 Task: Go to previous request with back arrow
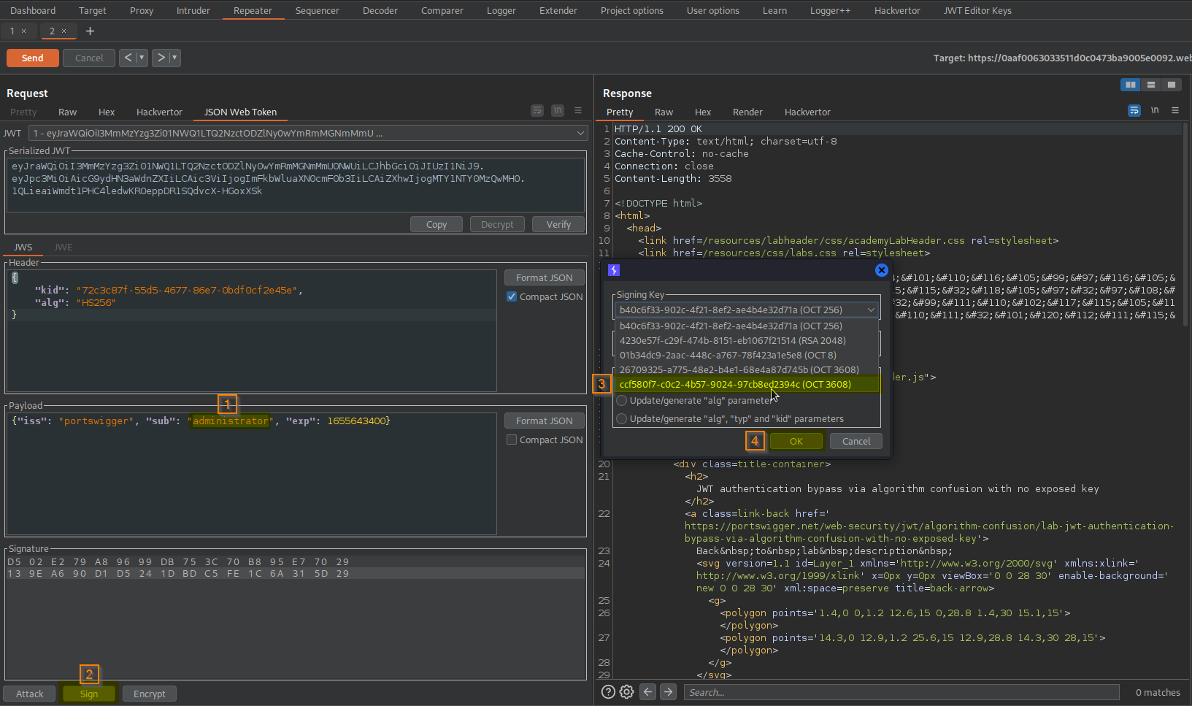click(128, 58)
